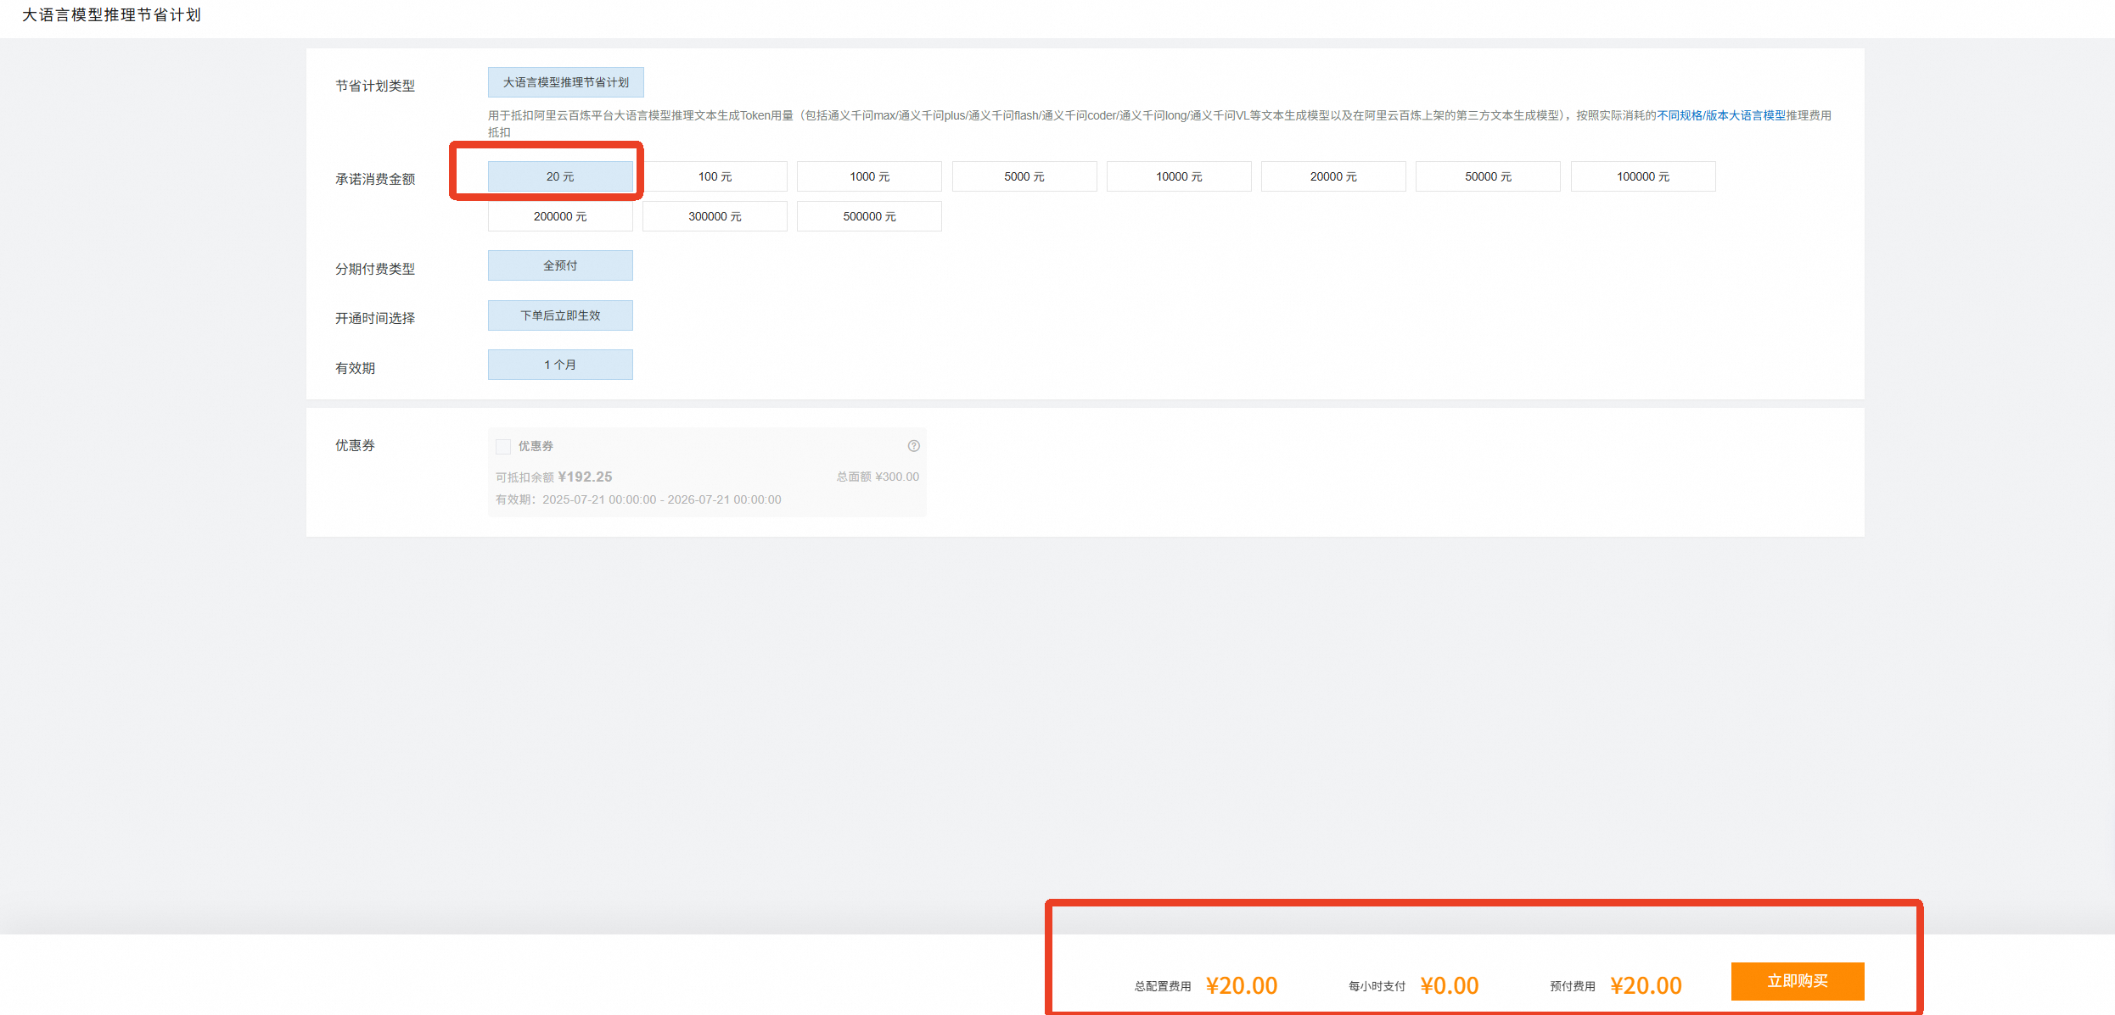Click the coupon help question-mark icon

[x=913, y=446]
